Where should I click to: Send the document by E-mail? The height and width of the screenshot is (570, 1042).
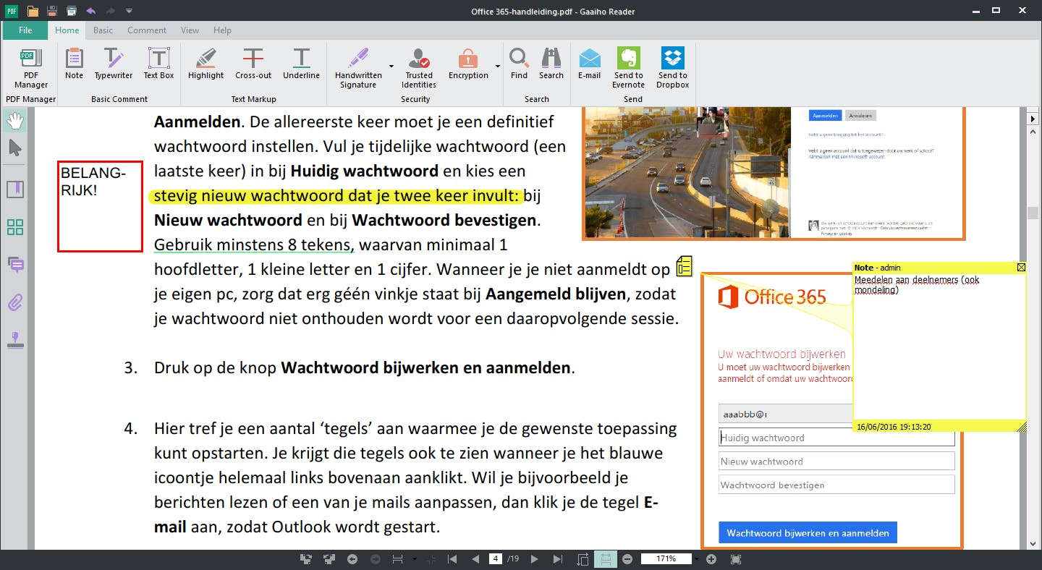point(590,64)
